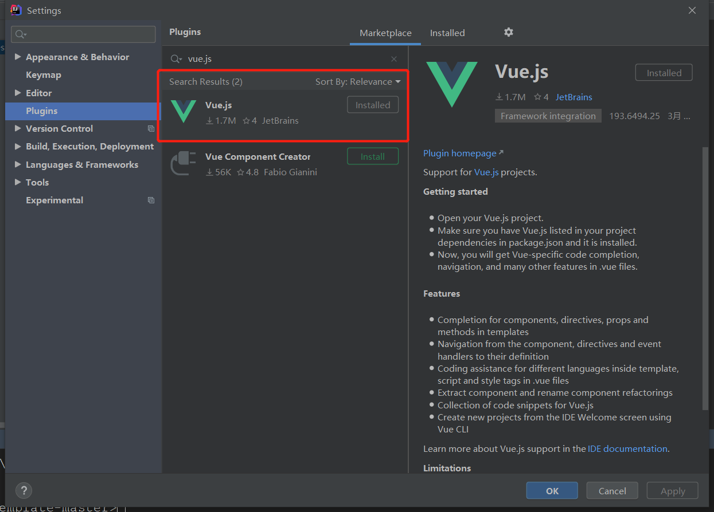Viewport: 714px width, 512px height.
Task: Follow the Vue.js link in description
Action: coord(486,172)
